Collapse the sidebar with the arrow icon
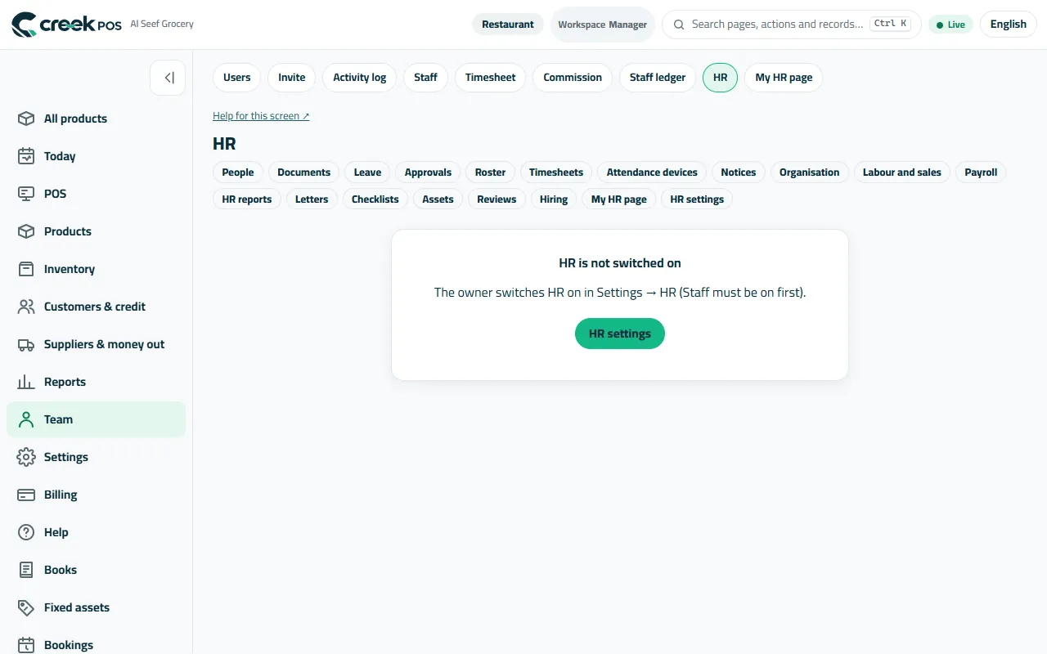The width and height of the screenshot is (1047, 654). 168,78
